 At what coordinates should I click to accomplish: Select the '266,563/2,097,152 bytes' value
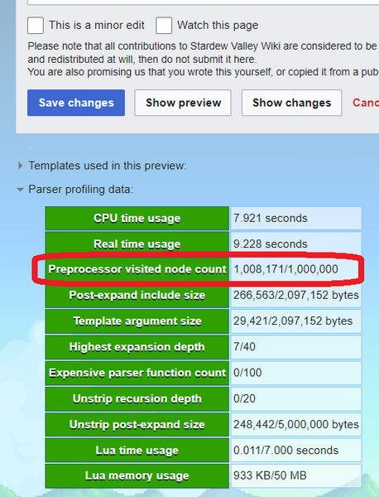coord(295,296)
